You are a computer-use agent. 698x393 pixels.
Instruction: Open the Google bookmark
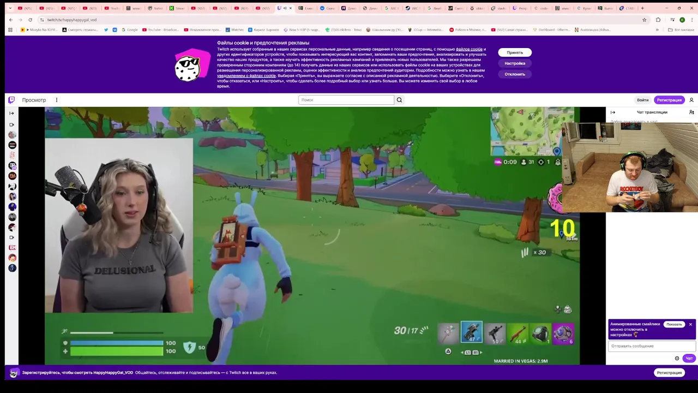click(x=129, y=29)
